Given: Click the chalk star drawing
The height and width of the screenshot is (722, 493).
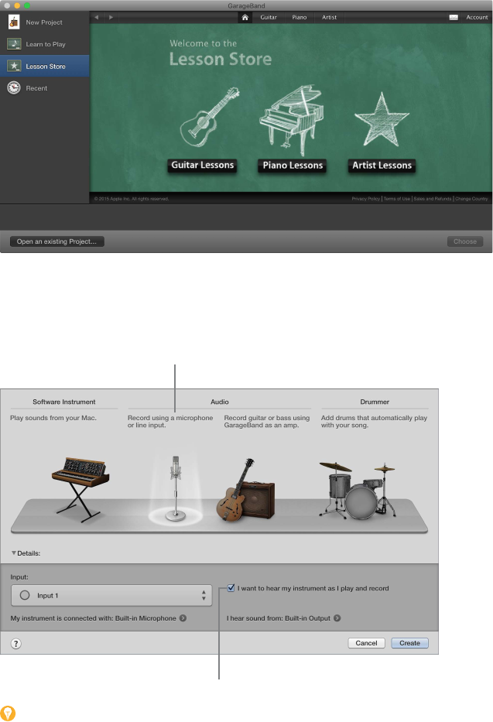Looking at the screenshot, I should click(382, 120).
